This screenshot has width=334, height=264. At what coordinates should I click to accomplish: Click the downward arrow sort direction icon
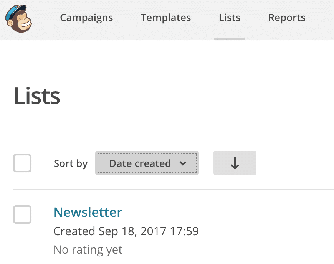tap(235, 163)
